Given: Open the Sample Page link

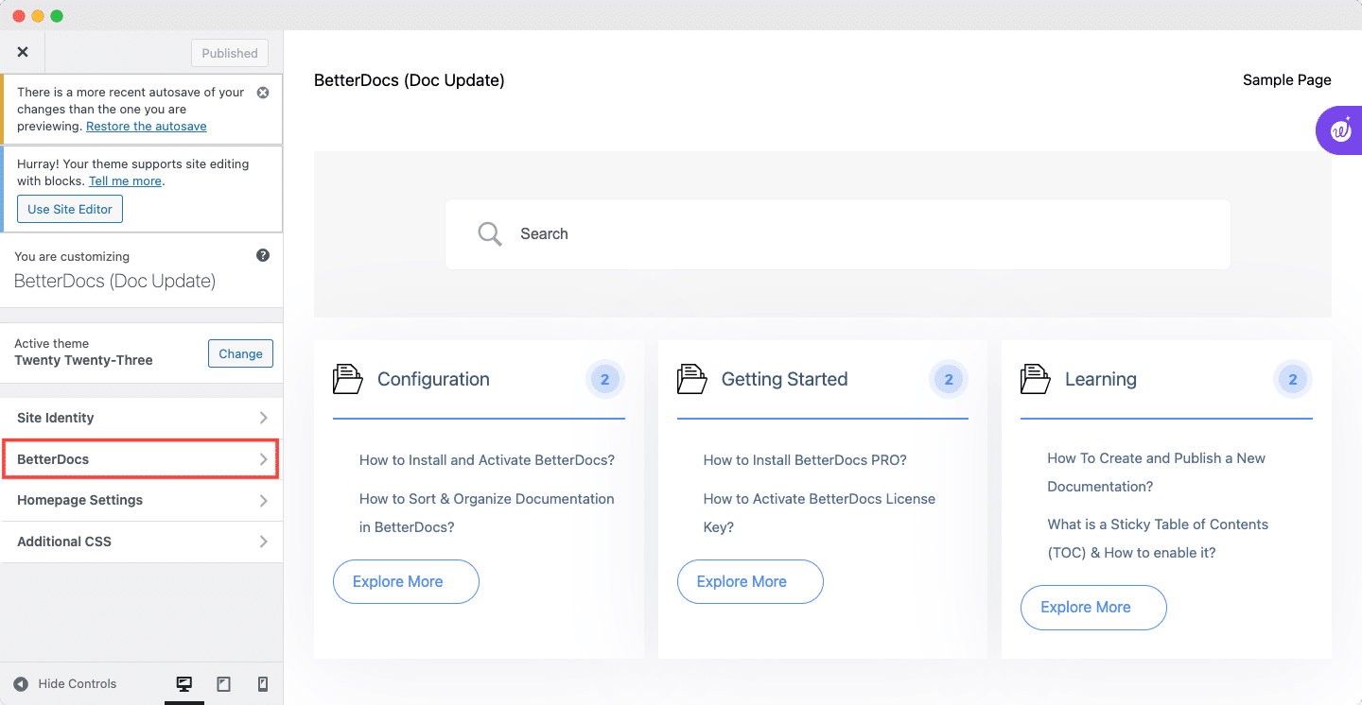Looking at the screenshot, I should click(1286, 80).
